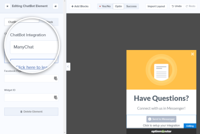The height and width of the screenshot is (134, 200).
Task: Close the popup with the X icon
Action: coord(193,54)
